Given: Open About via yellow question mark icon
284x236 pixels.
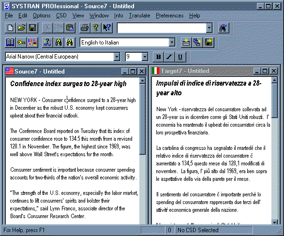Looking at the screenshot, I should pyautogui.click(x=96, y=28).
